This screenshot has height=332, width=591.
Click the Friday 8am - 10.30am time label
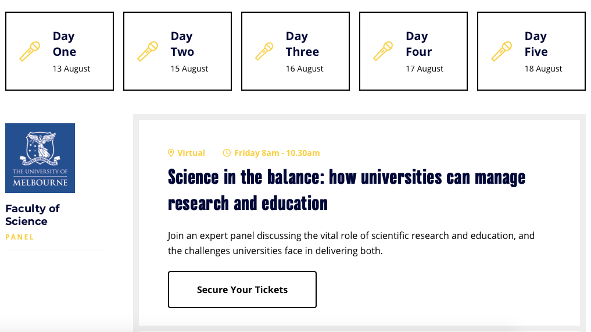(277, 153)
